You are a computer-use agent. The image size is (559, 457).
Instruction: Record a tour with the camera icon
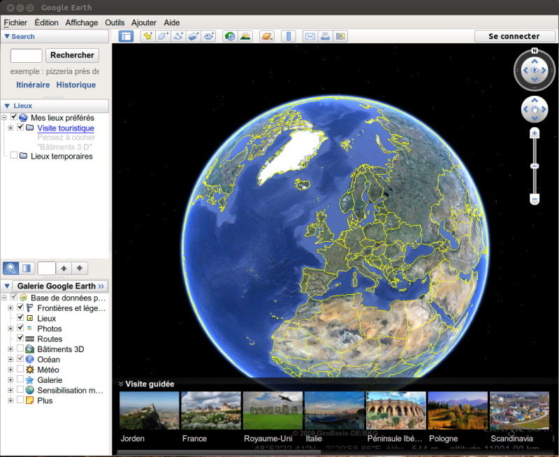[208, 36]
